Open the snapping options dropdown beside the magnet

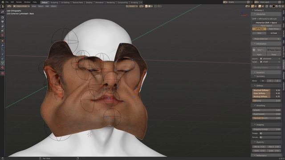pyautogui.click(x=151, y=6)
